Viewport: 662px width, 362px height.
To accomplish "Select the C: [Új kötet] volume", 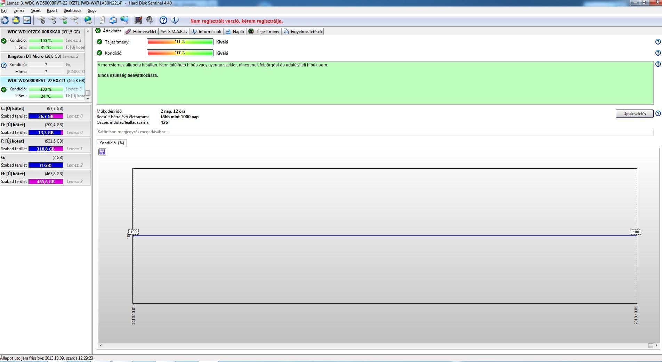I will coord(45,112).
